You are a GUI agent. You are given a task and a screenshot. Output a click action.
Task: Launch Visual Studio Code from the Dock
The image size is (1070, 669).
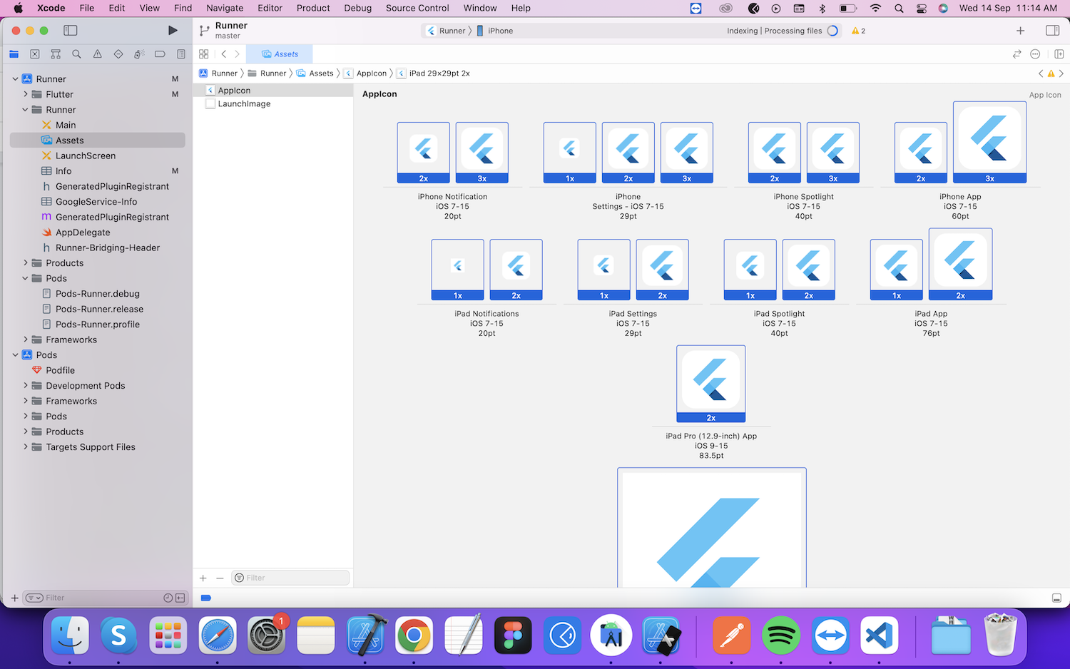(880, 635)
